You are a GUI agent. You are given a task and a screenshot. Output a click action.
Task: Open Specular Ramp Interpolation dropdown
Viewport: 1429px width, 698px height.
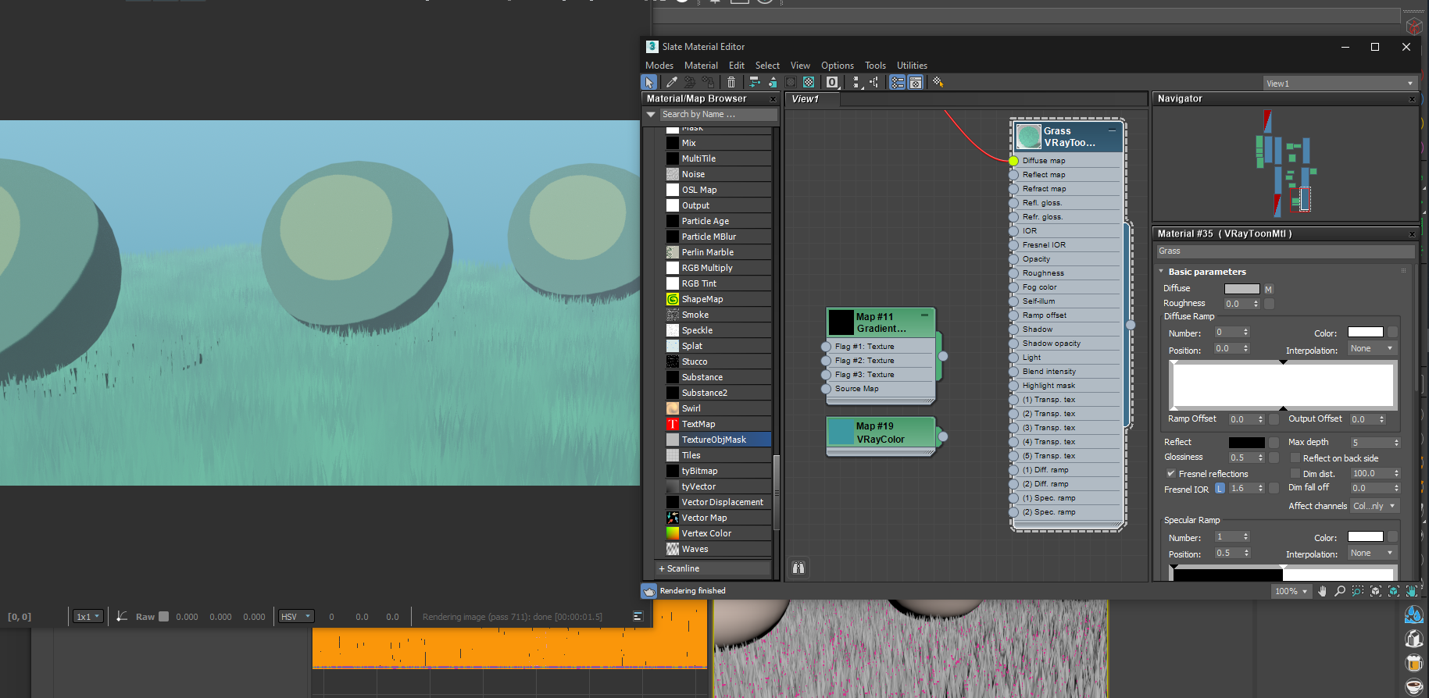(1372, 553)
